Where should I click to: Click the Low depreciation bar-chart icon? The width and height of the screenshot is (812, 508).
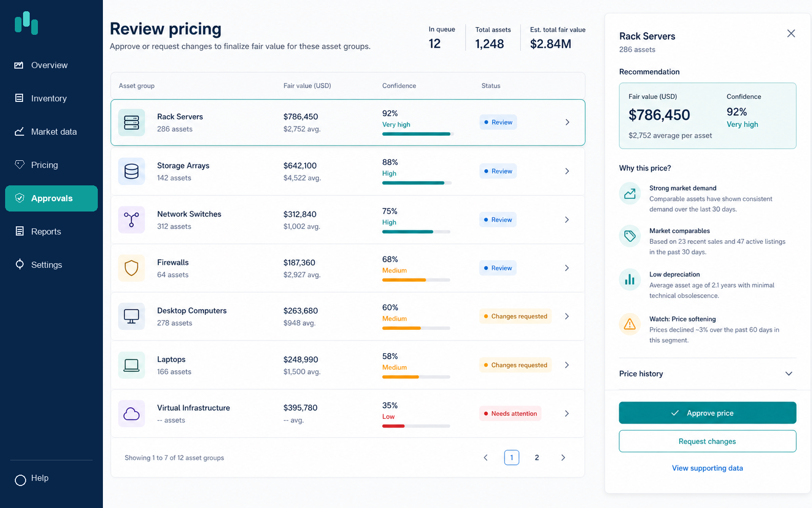point(630,280)
